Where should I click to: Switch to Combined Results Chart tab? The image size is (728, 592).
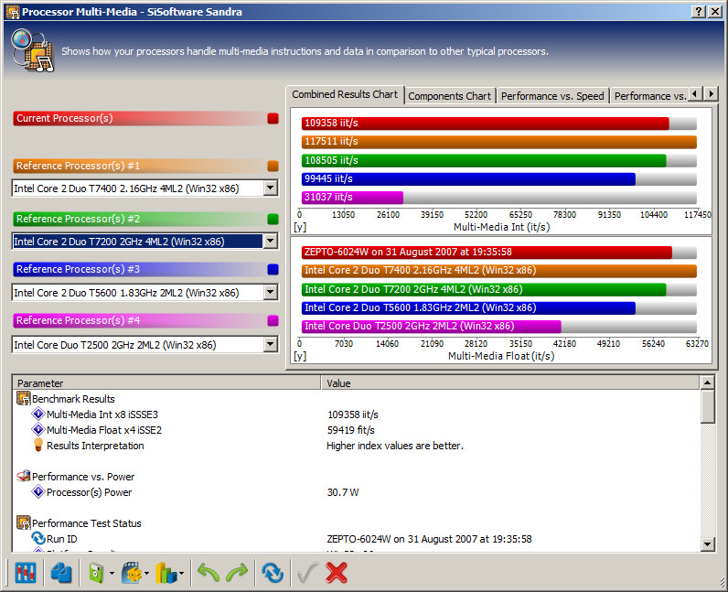point(345,94)
